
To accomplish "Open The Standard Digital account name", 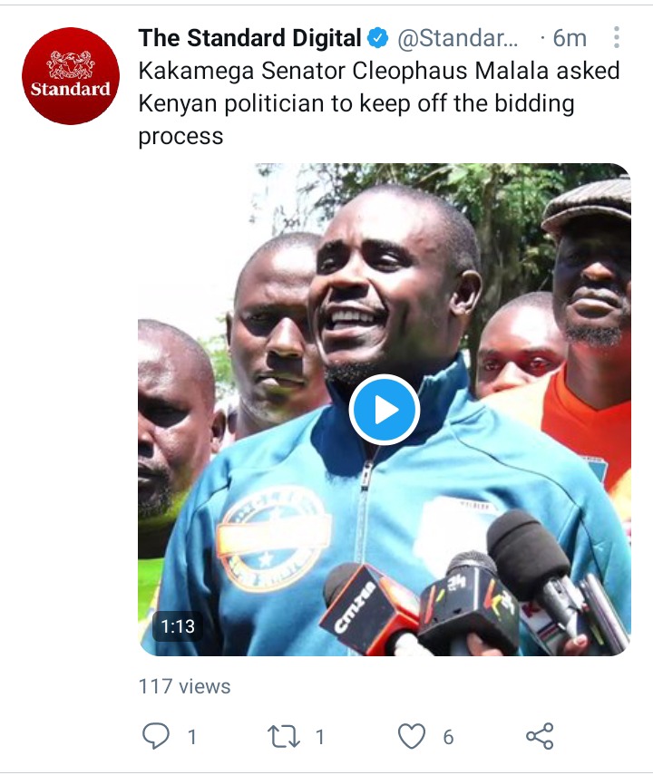I will click(249, 38).
